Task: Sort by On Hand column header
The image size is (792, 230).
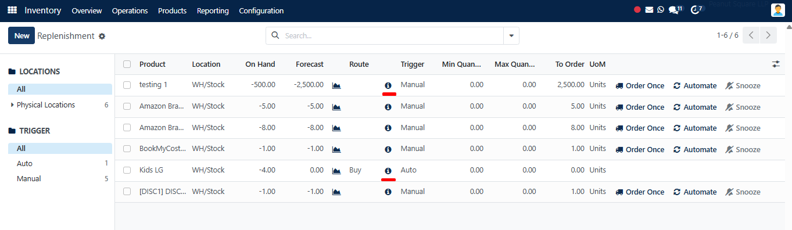Action: tap(260, 64)
